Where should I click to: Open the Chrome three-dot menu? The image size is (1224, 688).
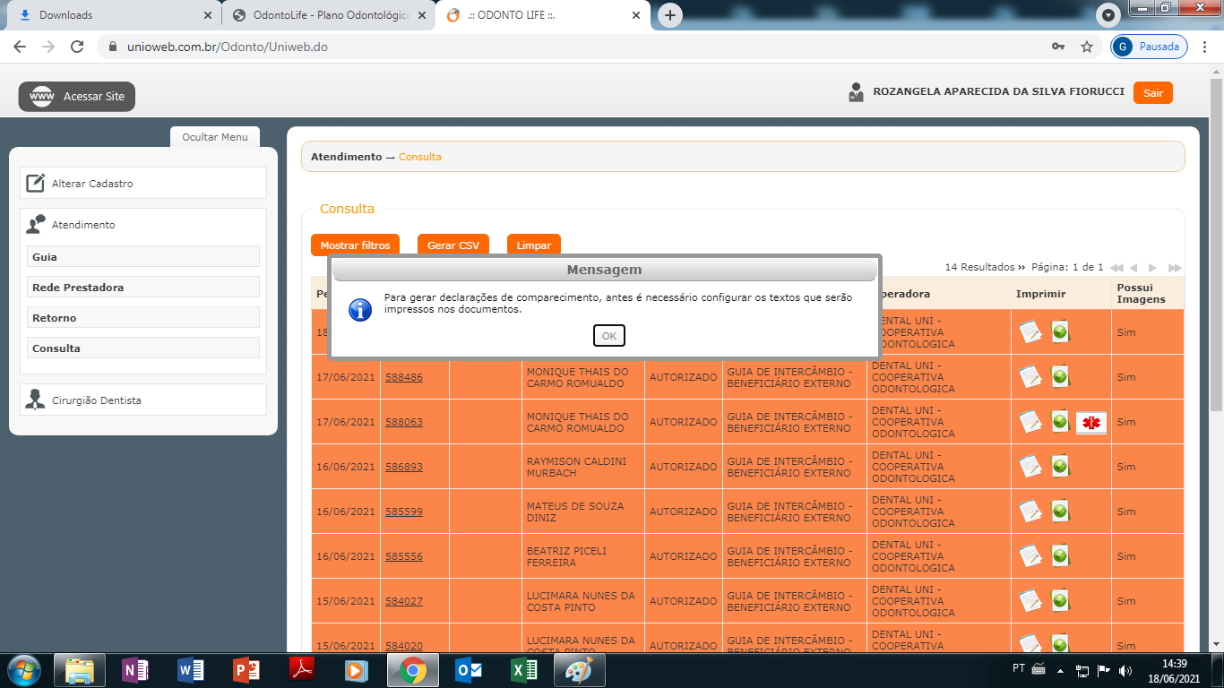coord(1204,47)
